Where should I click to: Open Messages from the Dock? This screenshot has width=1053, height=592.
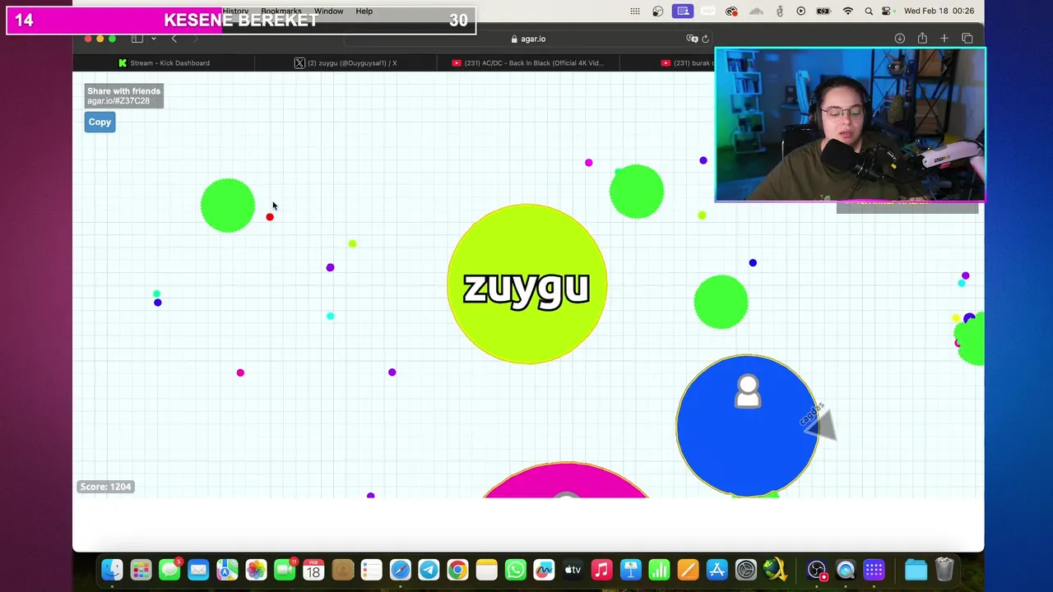169,569
